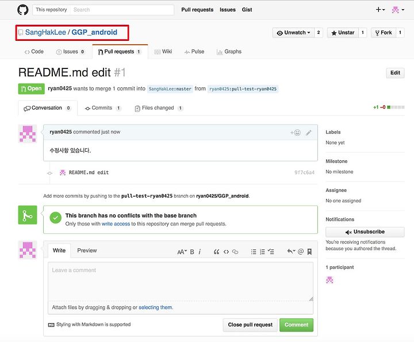Click the large avatar beside the first comment
The image size is (414, 342).
(28, 134)
